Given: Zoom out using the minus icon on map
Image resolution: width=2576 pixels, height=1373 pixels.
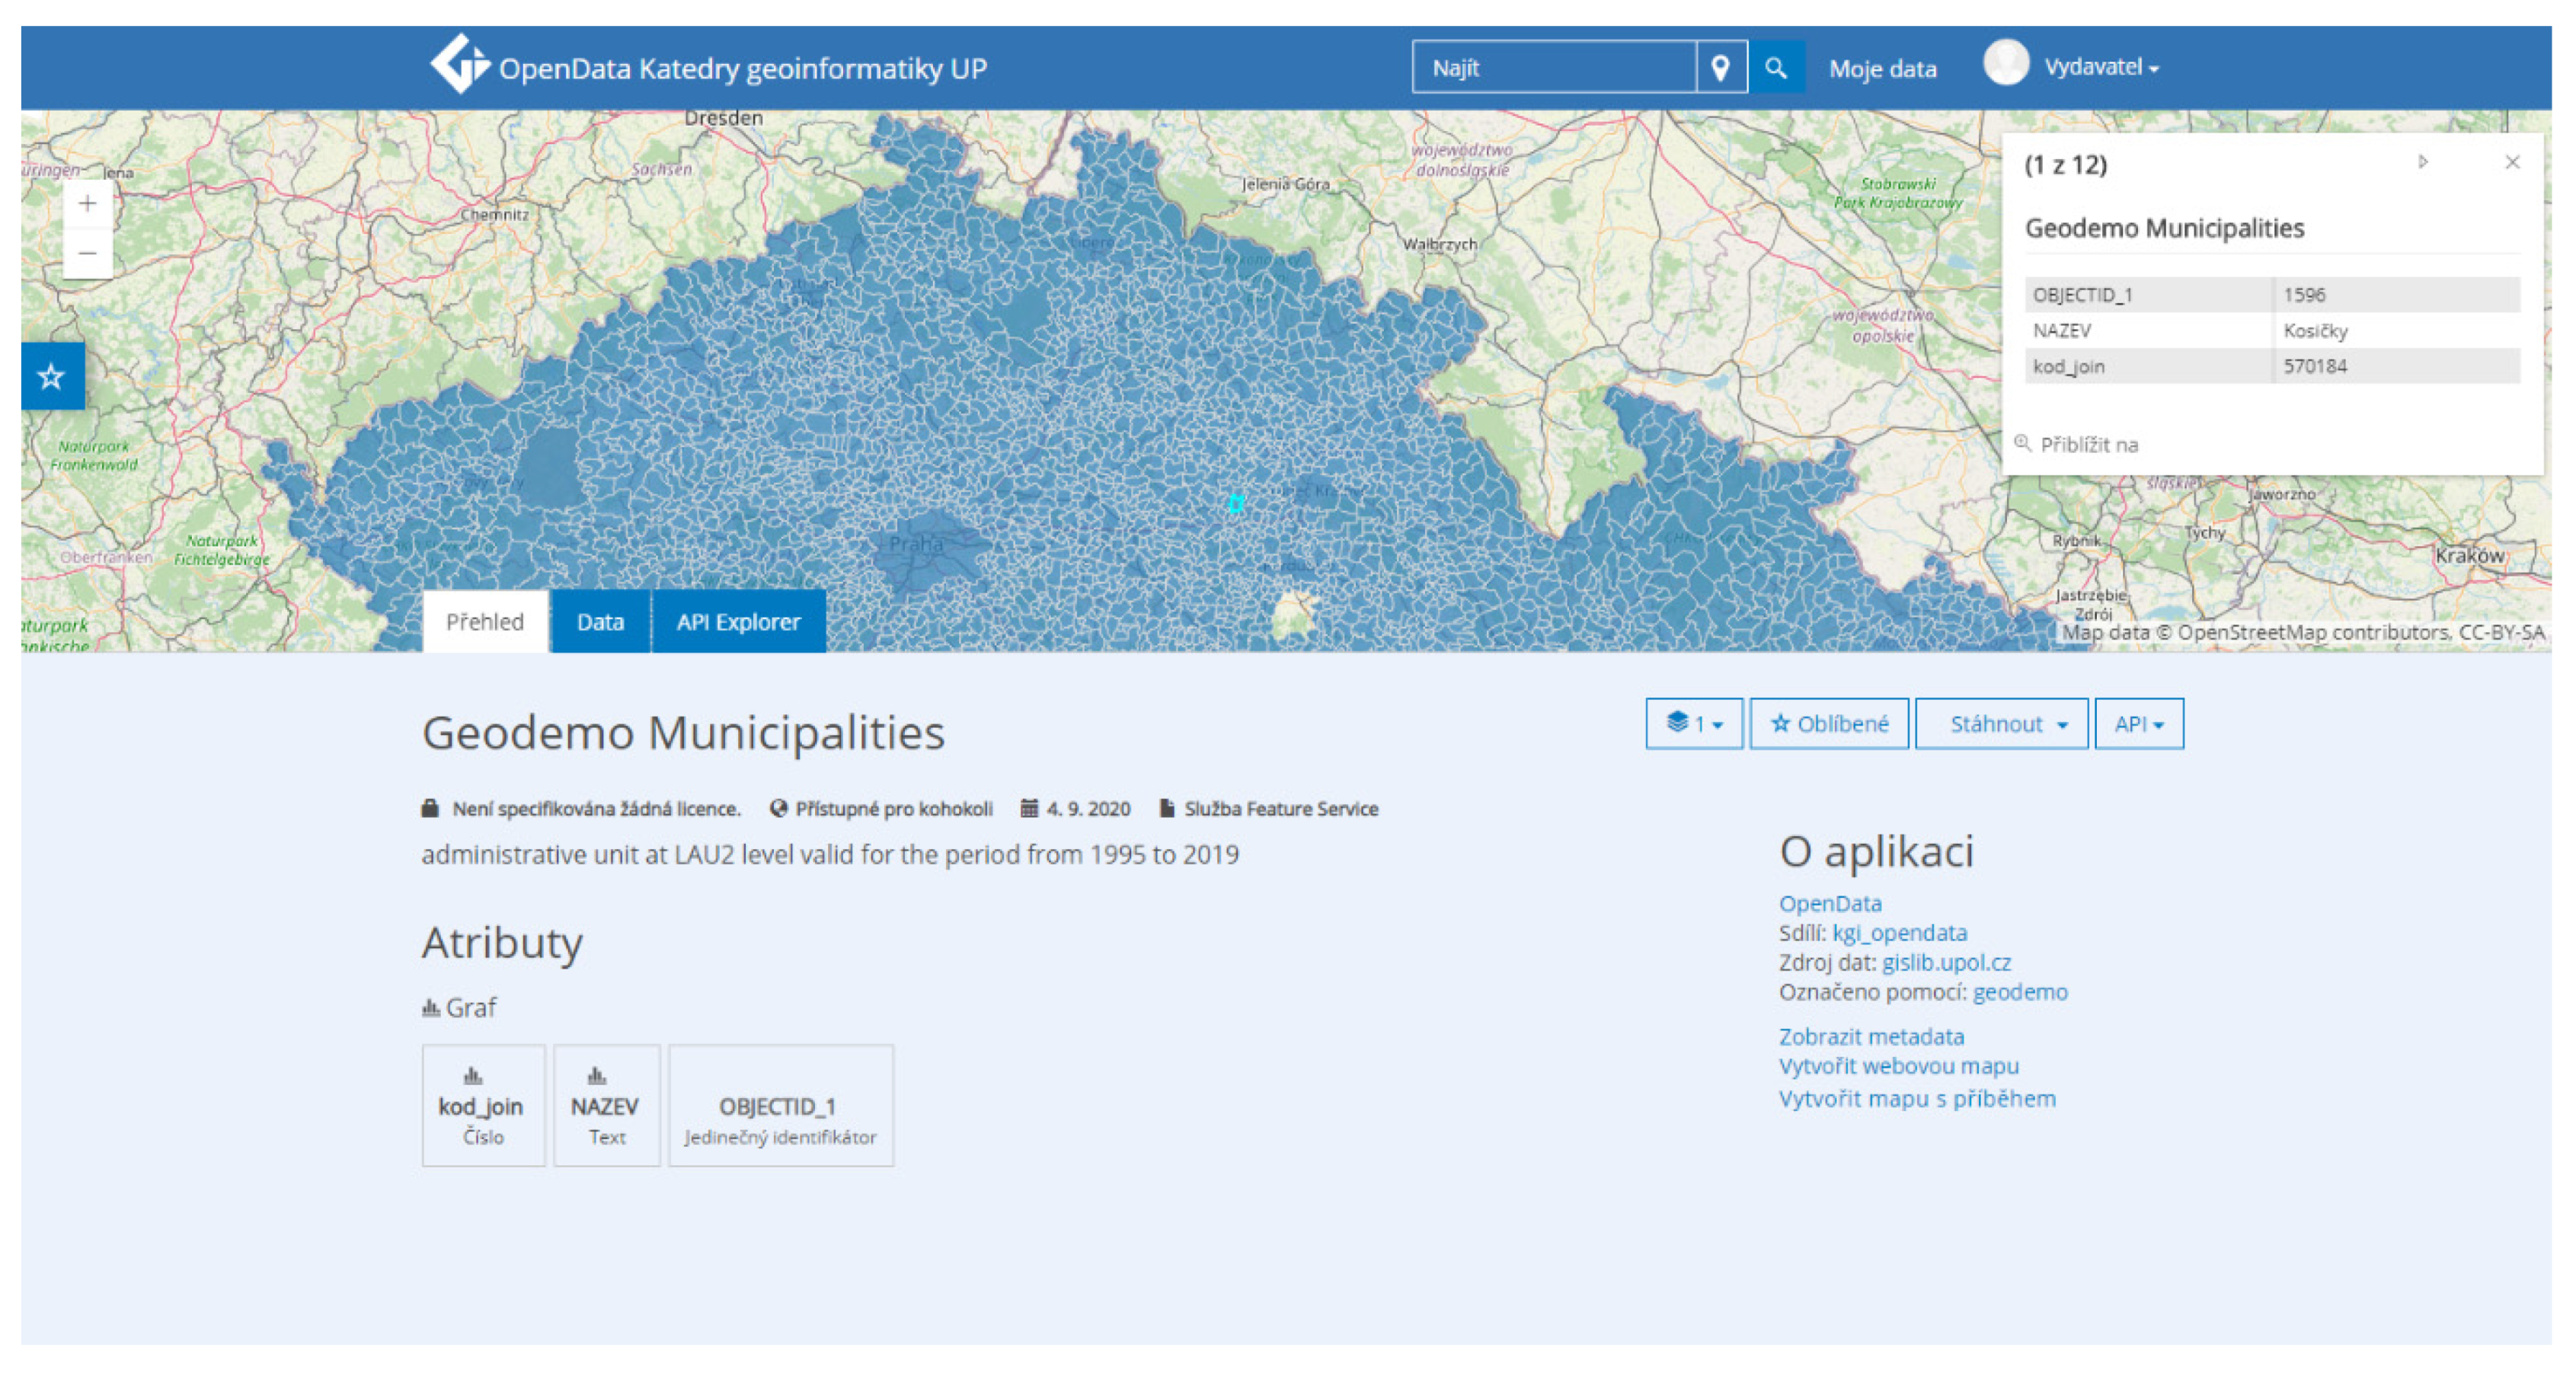Looking at the screenshot, I should pos(87,253).
